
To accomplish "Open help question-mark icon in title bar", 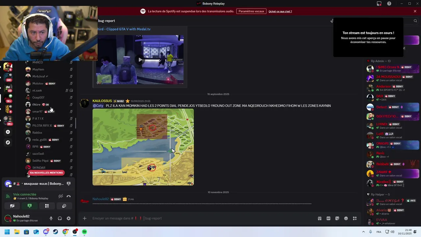I will [389, 4].
